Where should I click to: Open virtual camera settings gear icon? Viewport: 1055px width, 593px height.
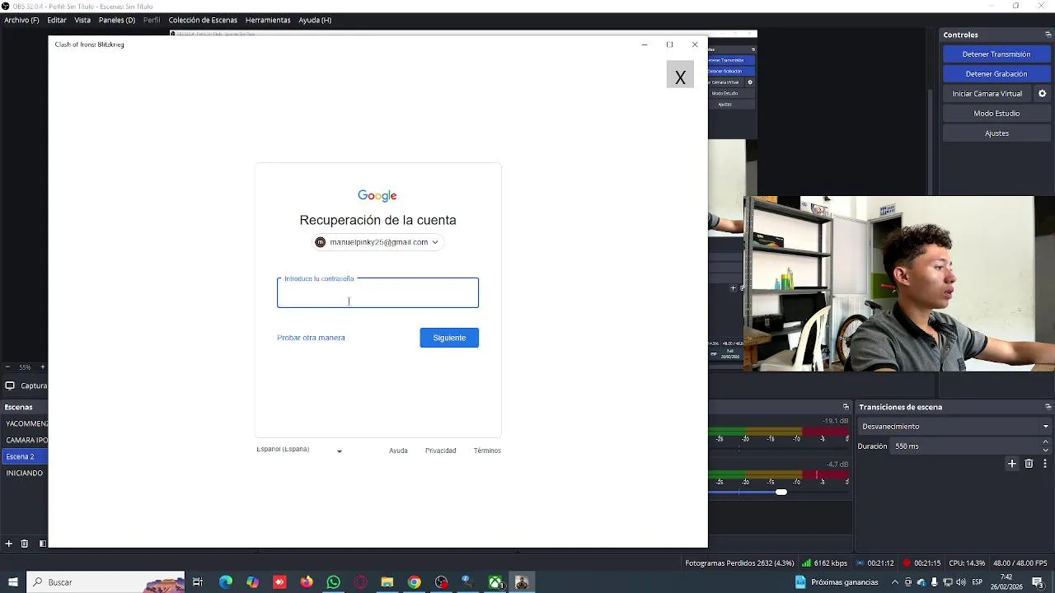(x=1042, y=94)
